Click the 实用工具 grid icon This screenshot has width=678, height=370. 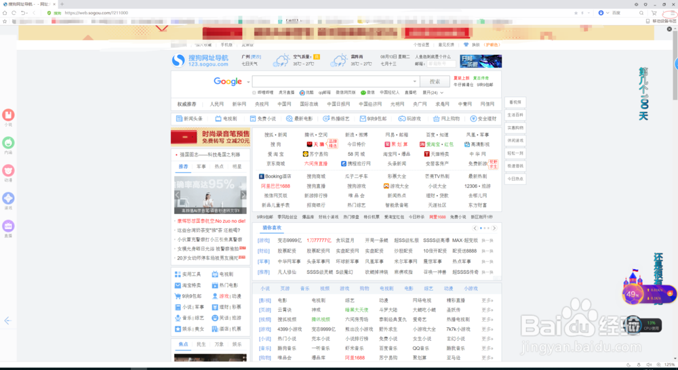178,274
